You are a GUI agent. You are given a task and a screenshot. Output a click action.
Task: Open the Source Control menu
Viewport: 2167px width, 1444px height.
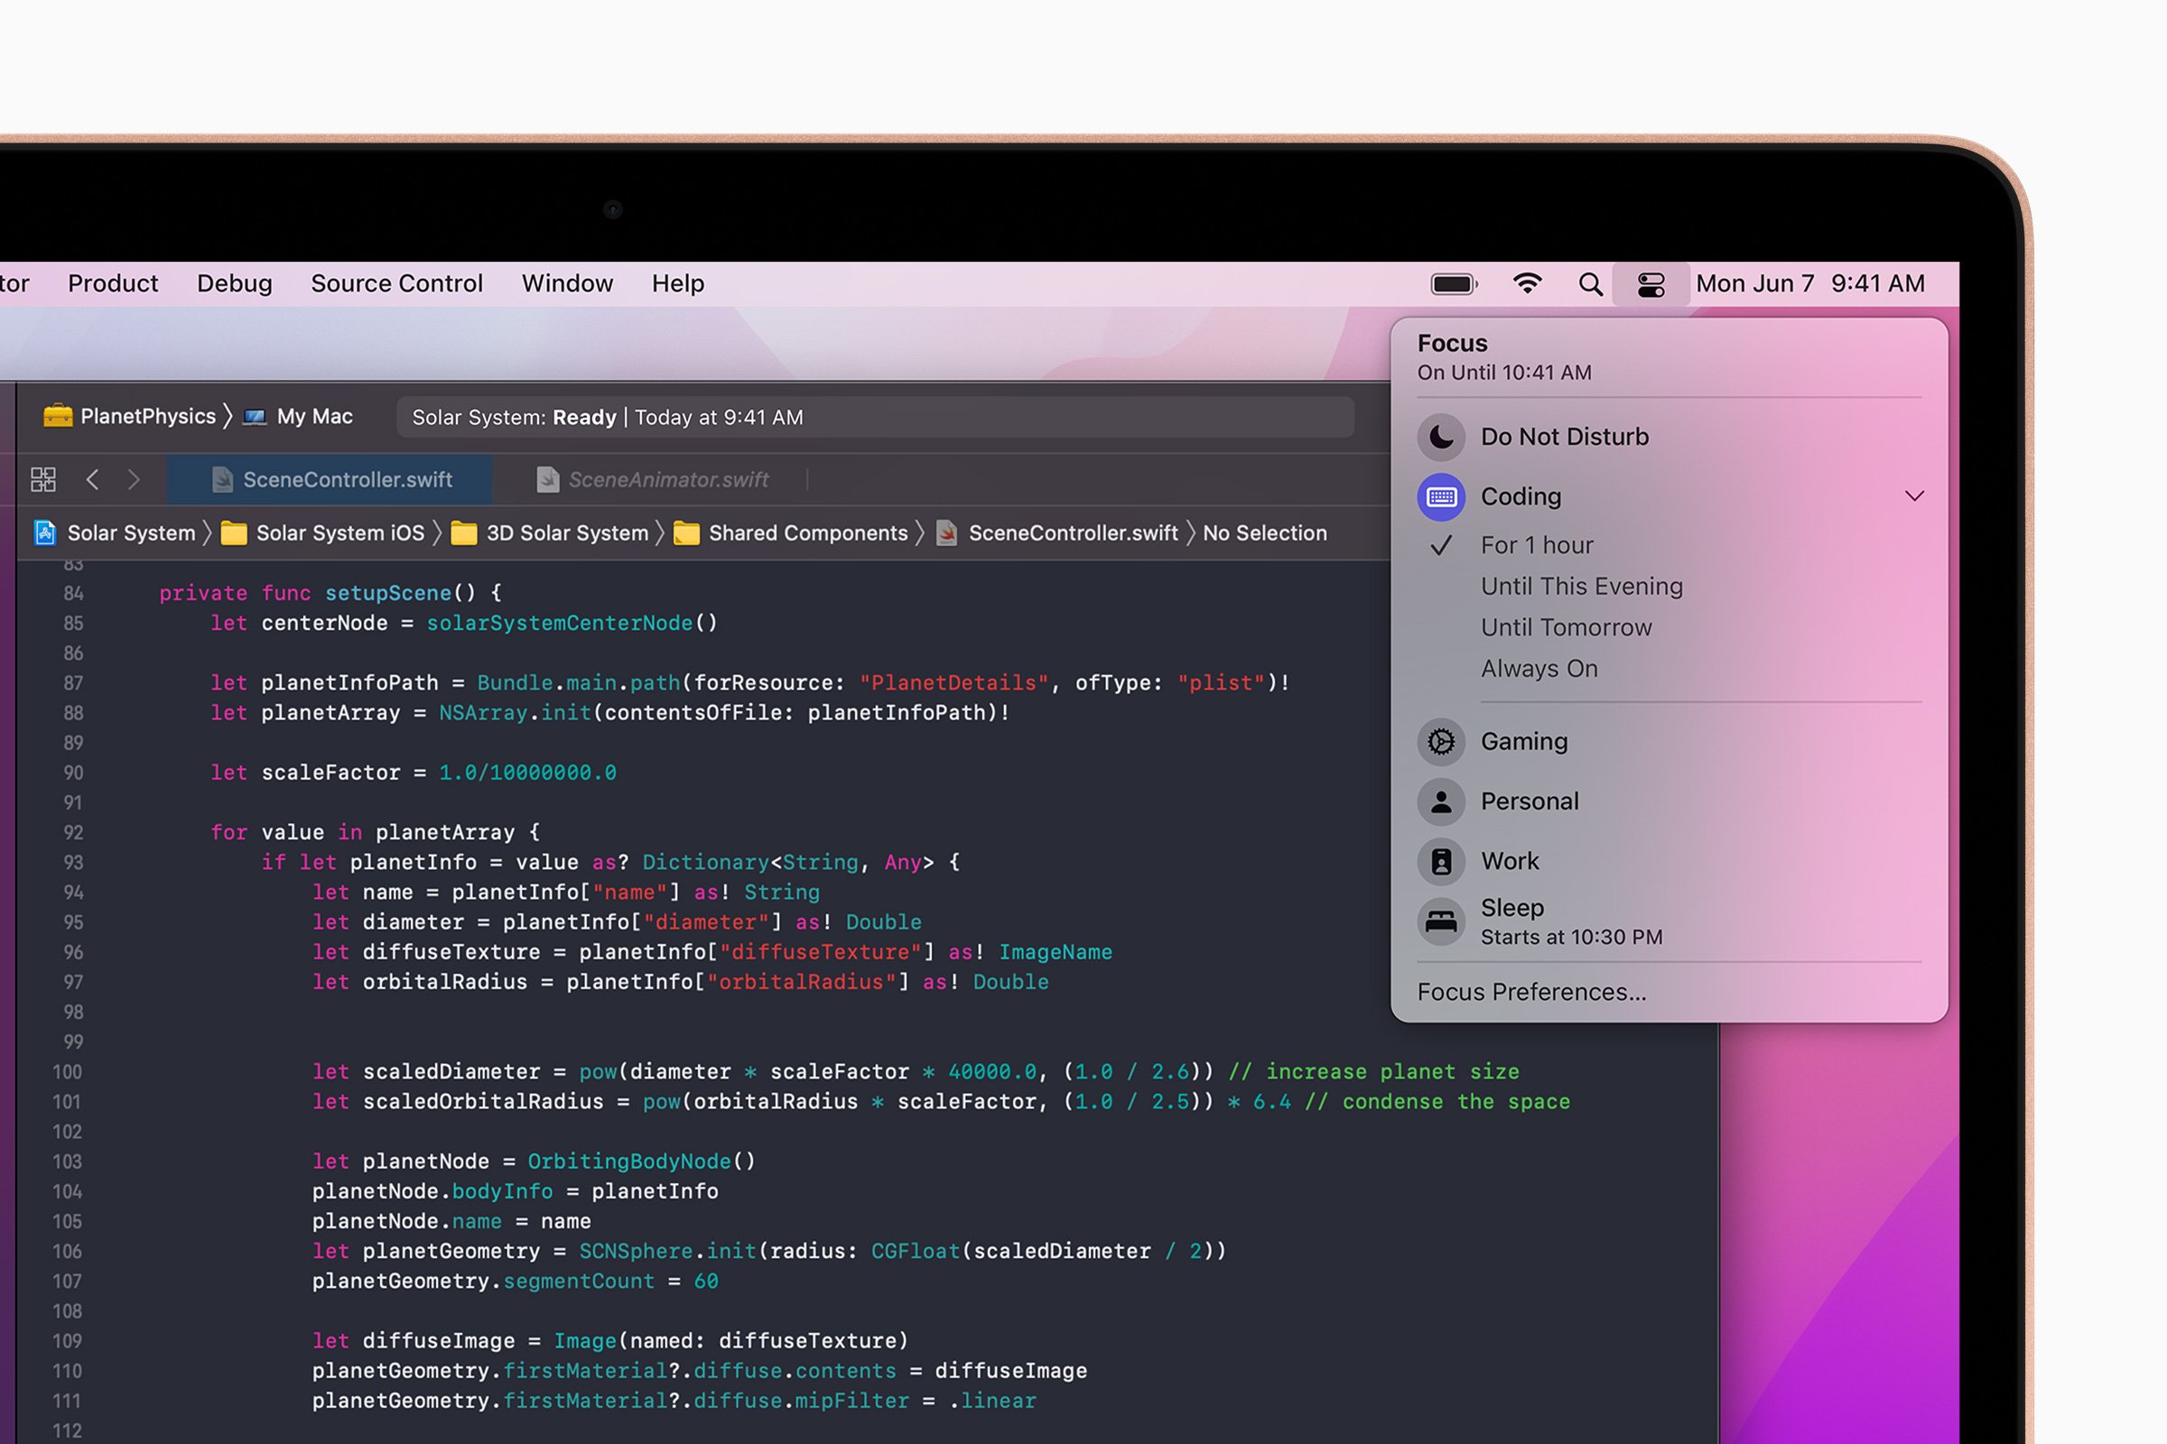[398, 283]
